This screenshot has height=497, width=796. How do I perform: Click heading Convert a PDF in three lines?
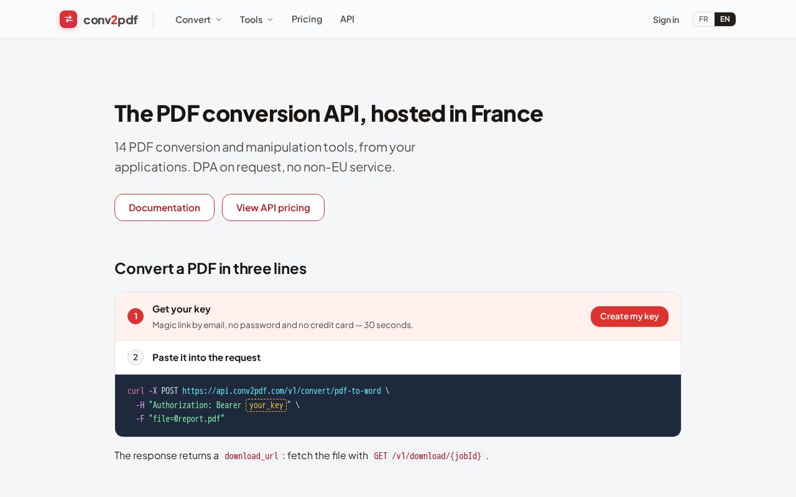click(x=210, y=268)
